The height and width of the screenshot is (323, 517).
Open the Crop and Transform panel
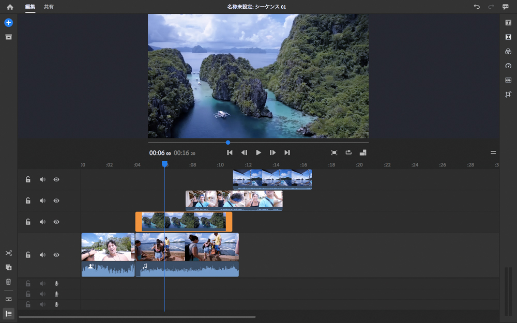(508, 95)
